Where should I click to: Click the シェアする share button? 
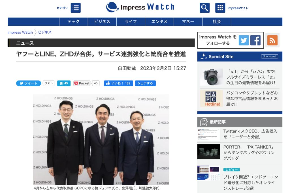click(145, 83)
